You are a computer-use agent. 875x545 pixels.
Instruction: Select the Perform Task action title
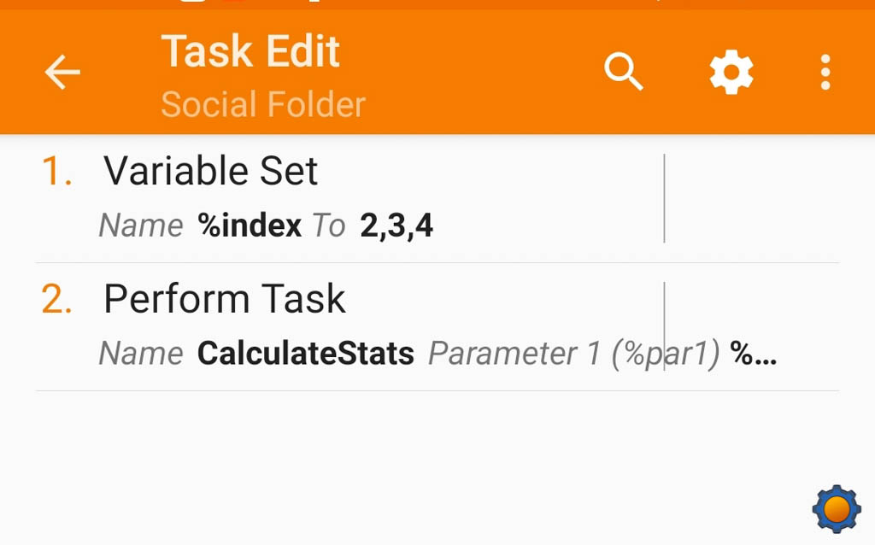click(225, 299)
